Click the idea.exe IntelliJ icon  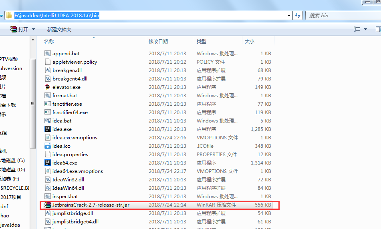[x=48, y=129]
